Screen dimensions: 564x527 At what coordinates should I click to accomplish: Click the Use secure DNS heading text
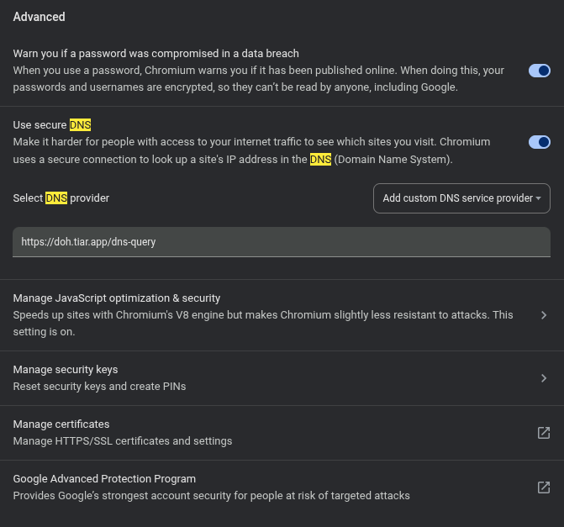coord(51,125)
